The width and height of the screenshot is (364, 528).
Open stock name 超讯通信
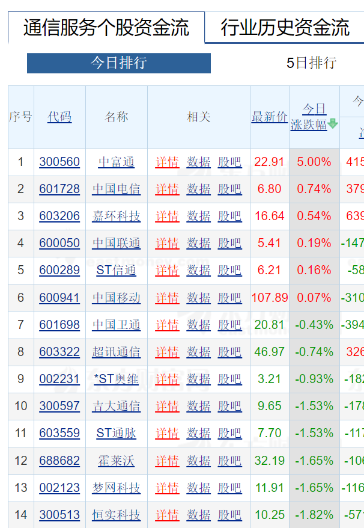117,352
